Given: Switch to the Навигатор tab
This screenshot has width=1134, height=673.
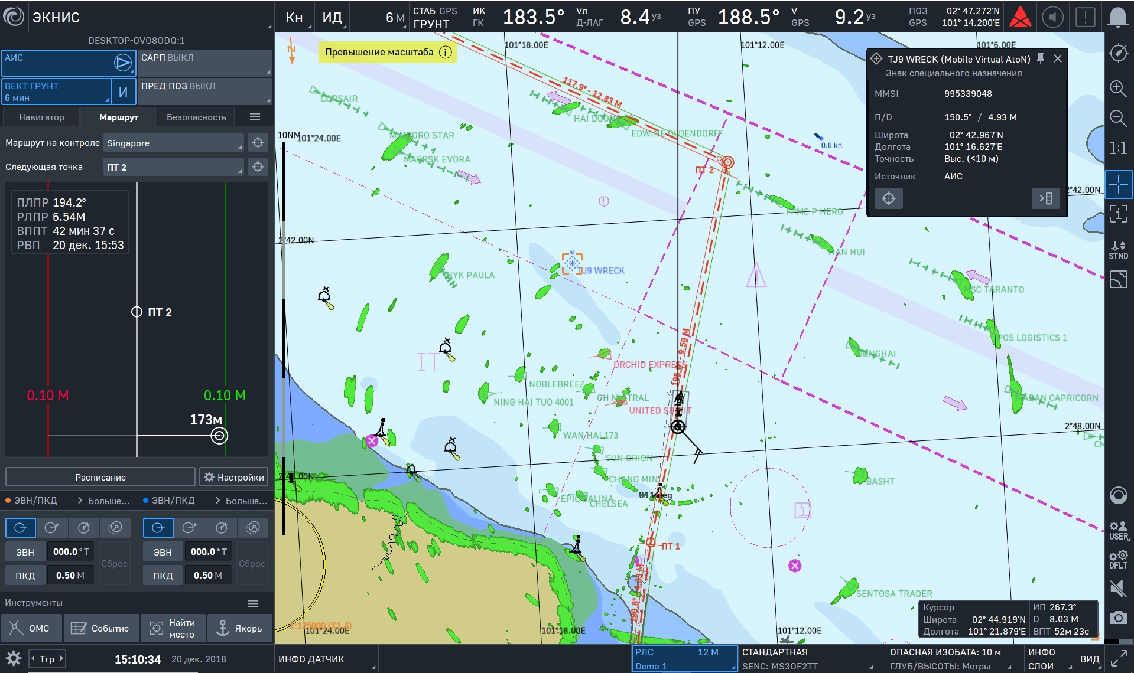Looking at the screenshot, I should coord(41,117).
